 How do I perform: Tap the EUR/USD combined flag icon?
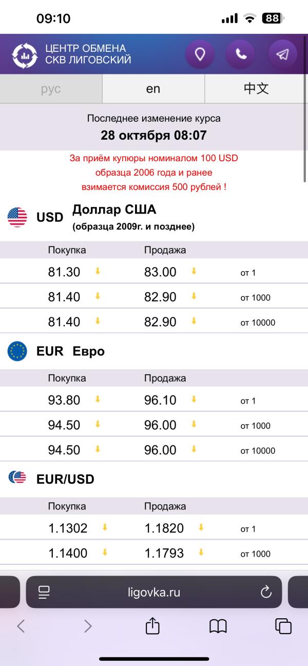pos(17,478)
